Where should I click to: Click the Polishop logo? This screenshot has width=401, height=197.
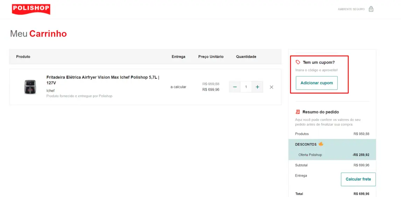31,9
